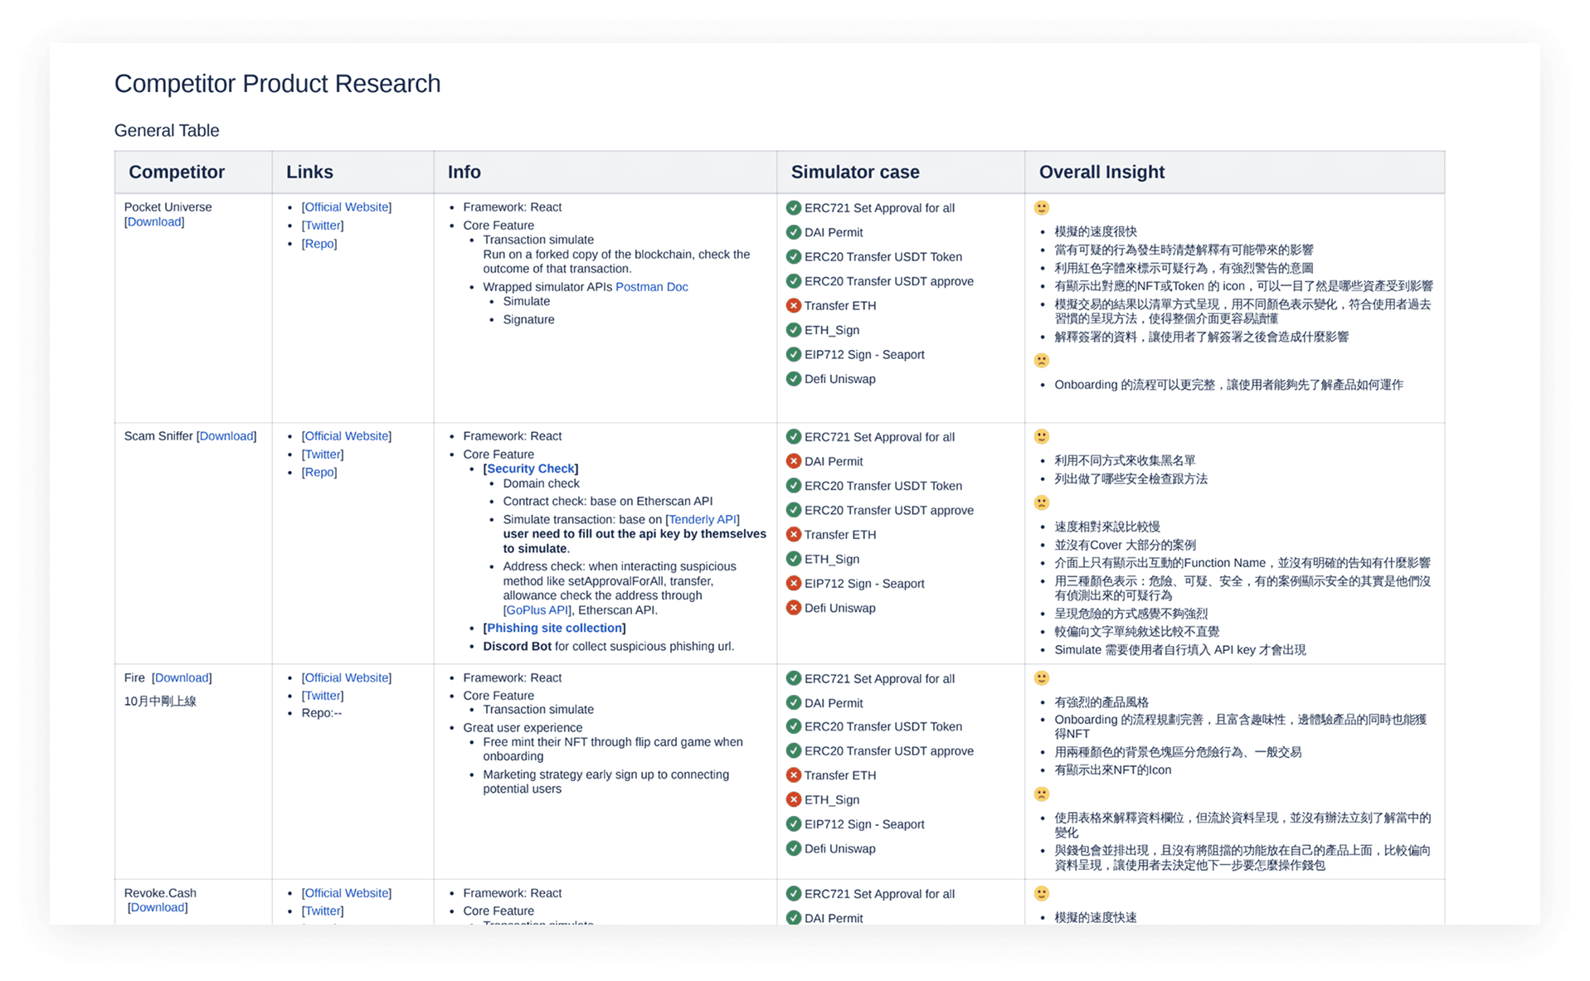Screen dimensions: 1590x981
Task: Click Scam Sniffer Defi Uniswap red cross
Action: click(794, 609)
